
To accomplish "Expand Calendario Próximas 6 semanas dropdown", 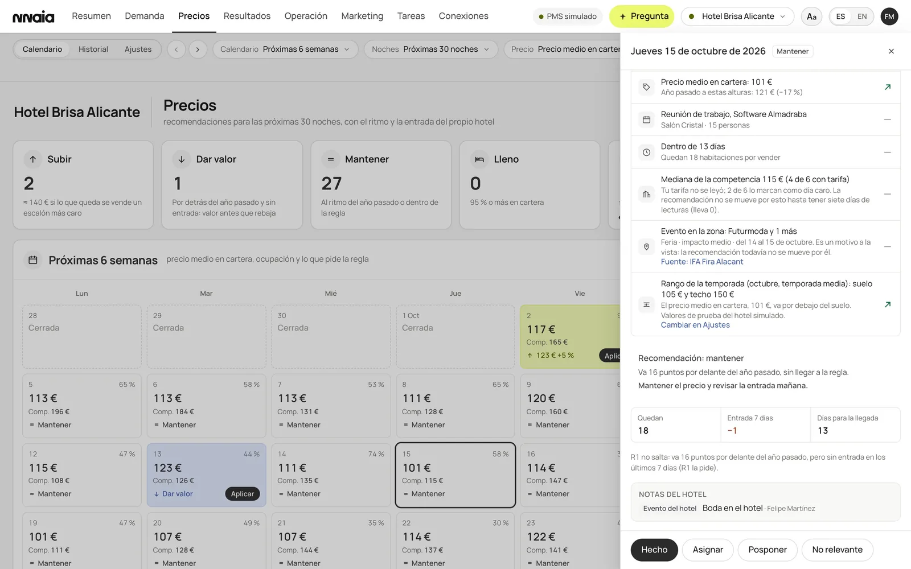I will click(285, 50).
